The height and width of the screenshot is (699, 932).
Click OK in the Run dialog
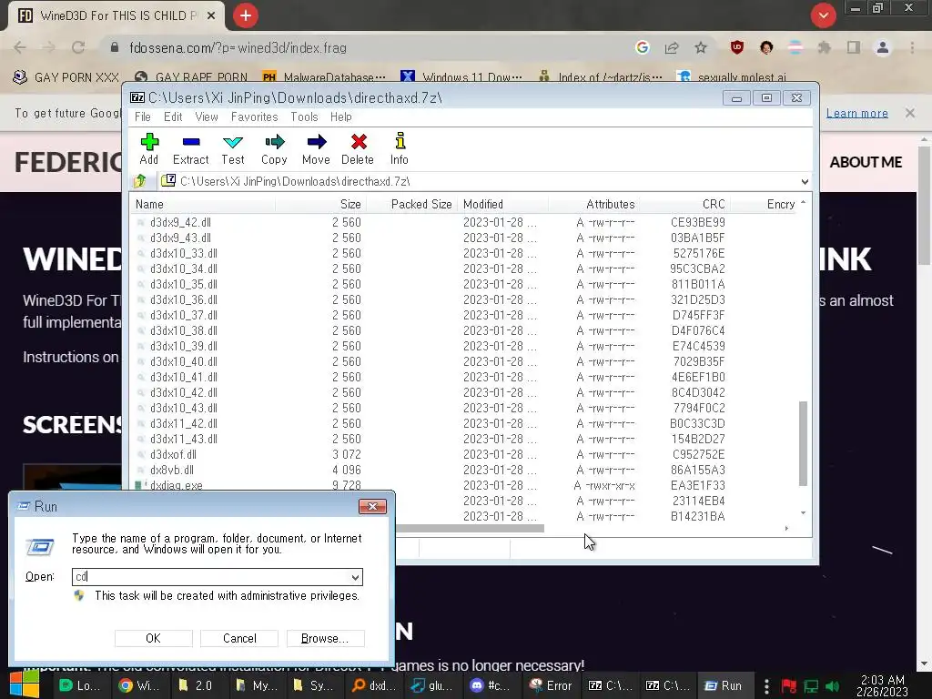(153, 638)
